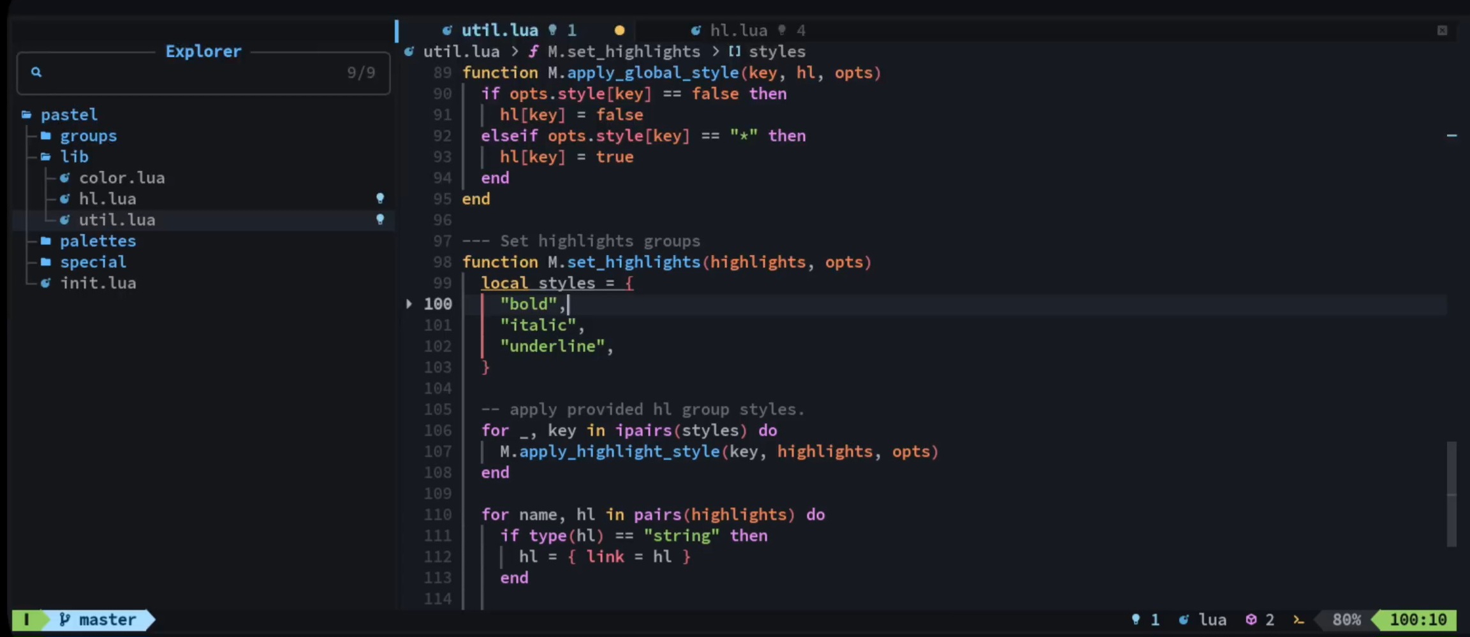Click the "underline" string on line 102
Screen dimensions: 1470x637
[x=552, y=346]
